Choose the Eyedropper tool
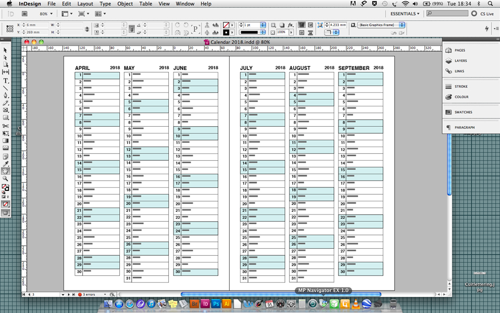Viewport: 500px width, 313px height. click(6, 164)
